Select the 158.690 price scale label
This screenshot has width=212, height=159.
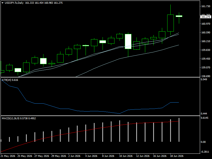(x=206, y=76)
